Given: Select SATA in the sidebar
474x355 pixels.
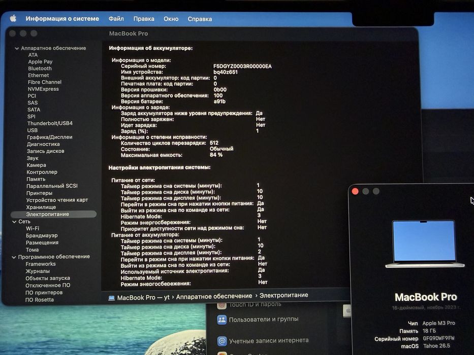Looking at the screenshot, I should click(34, 110).
